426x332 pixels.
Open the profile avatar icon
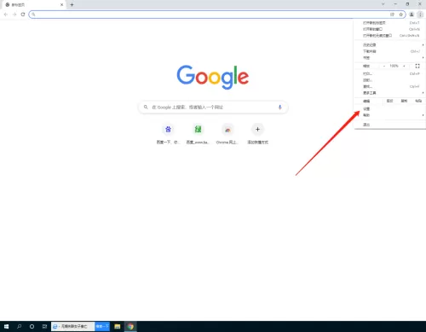coord(412,15)
